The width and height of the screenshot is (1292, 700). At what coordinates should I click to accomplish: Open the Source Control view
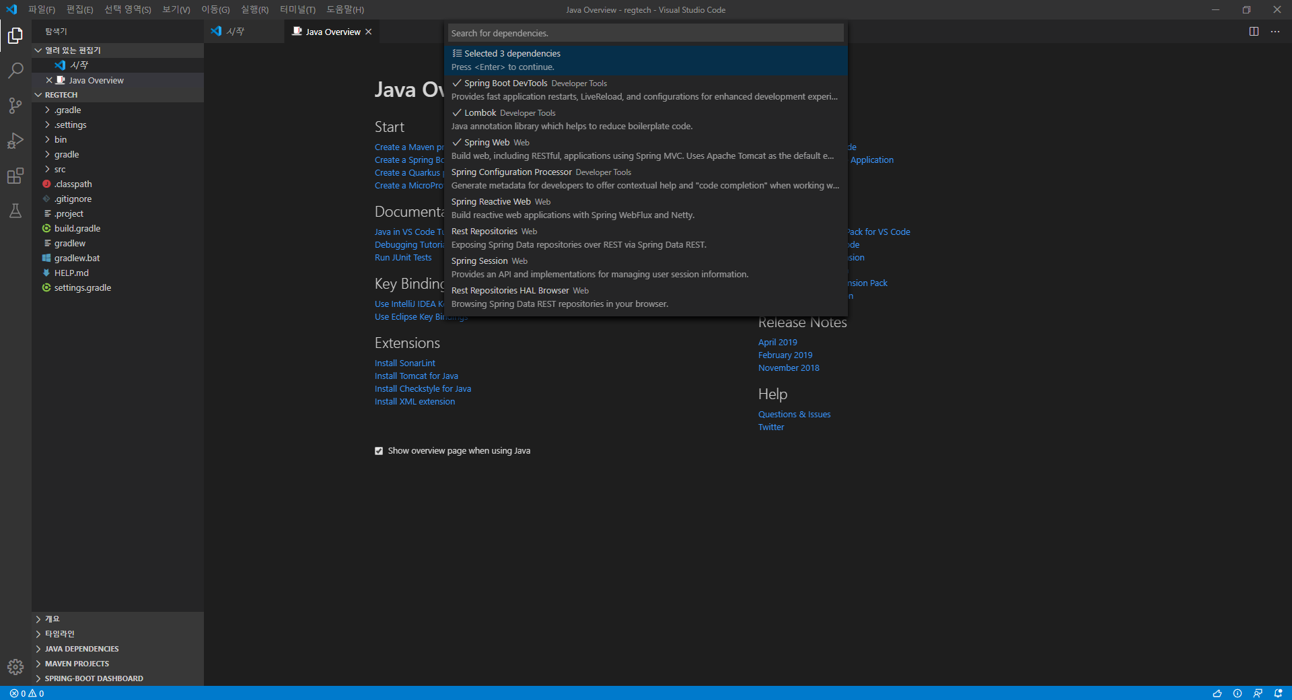[x=15, y=106]
